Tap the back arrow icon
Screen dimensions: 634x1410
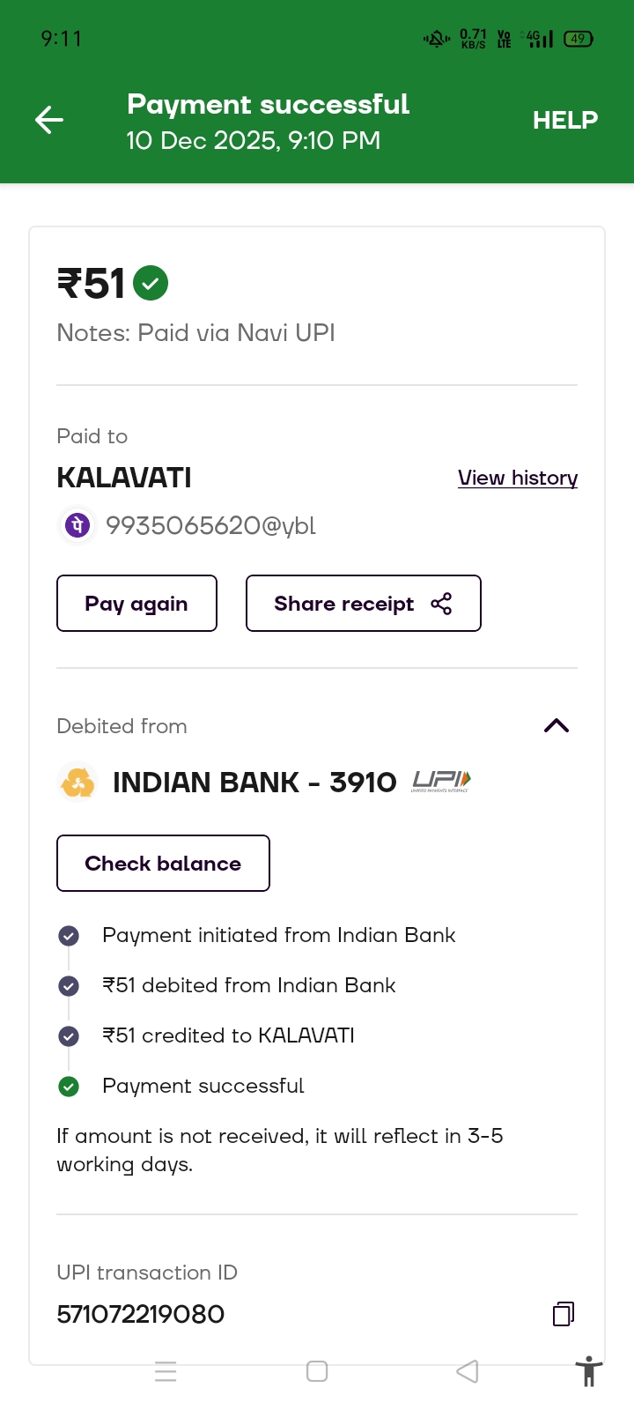[x=49, y=120]
